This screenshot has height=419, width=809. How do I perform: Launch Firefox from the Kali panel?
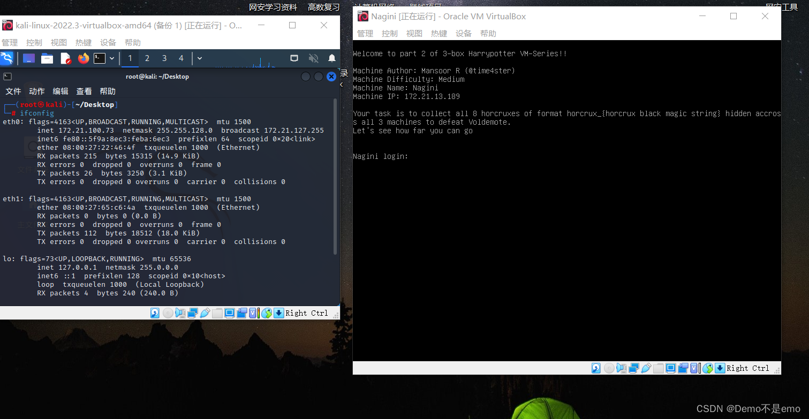tap(83, 58)
